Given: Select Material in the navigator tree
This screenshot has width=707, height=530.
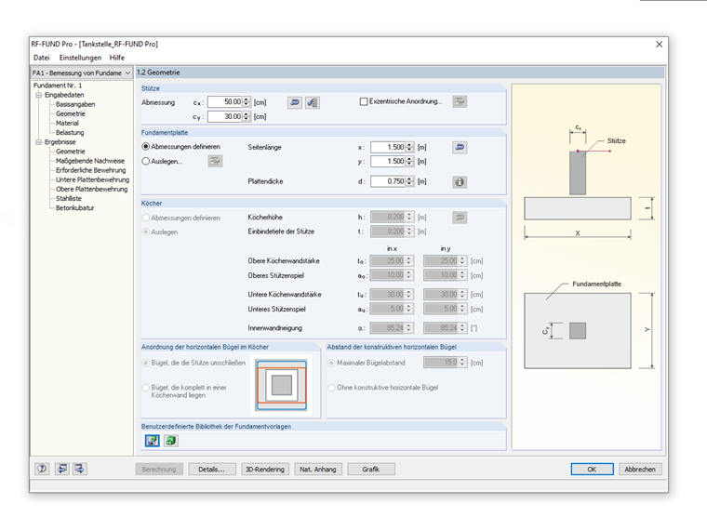Looking at the screenshot, I should [67, 123].
